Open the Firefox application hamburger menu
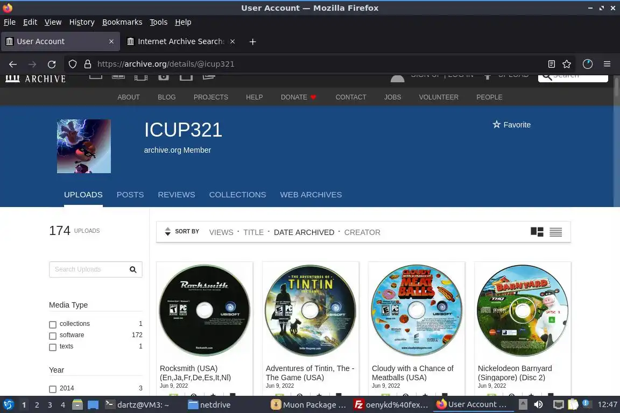Viewport: 620px width, 413px height. coord(607,64)
